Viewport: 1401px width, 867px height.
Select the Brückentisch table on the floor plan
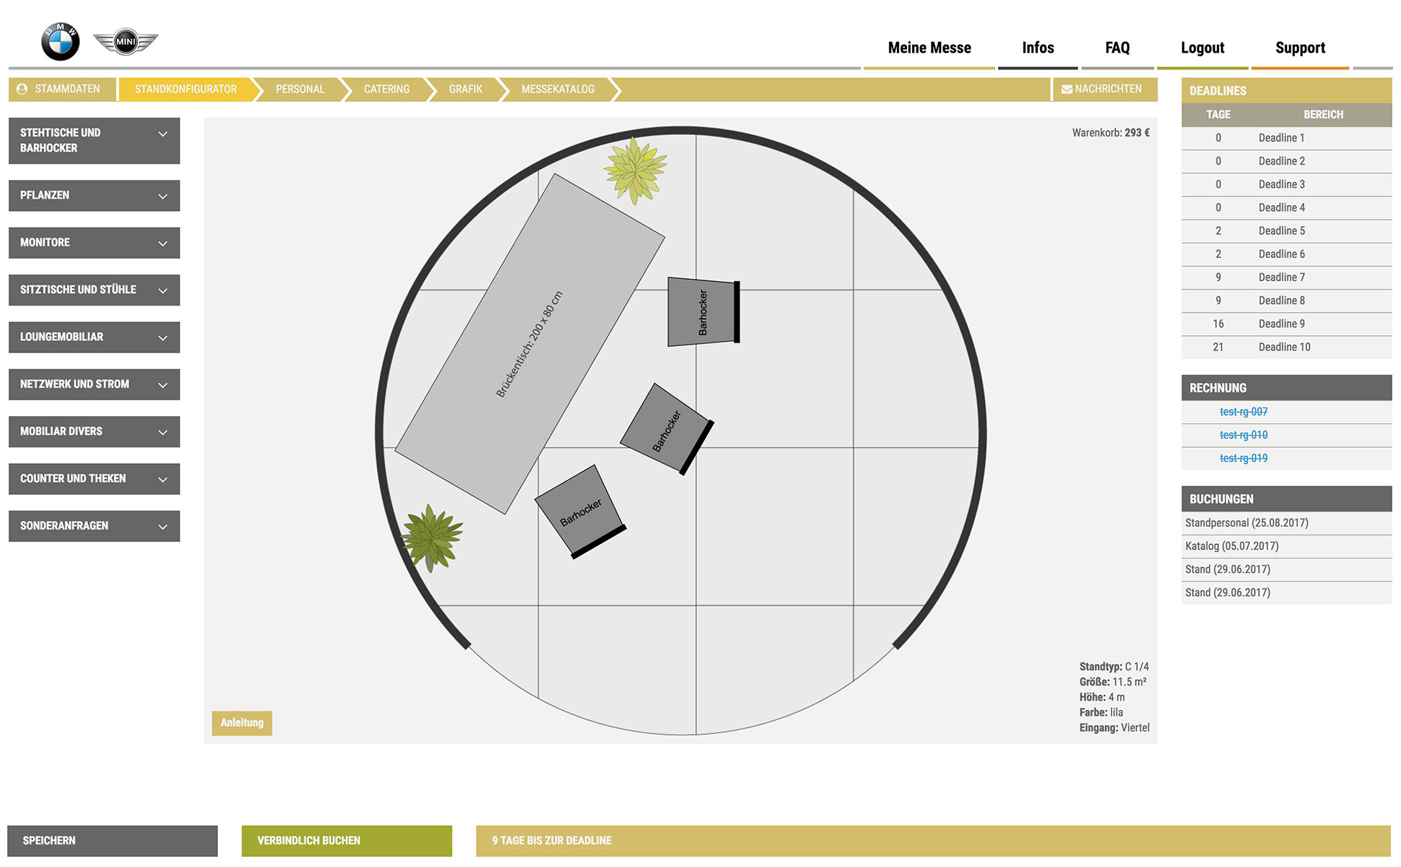529,344
